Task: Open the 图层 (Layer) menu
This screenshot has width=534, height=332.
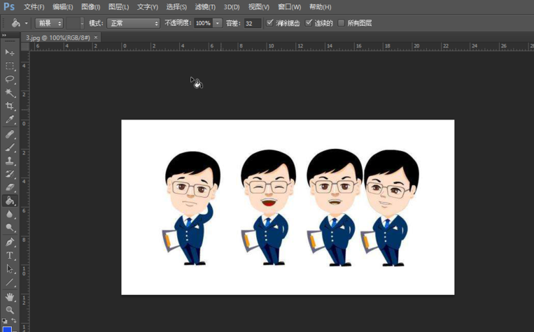Action: [x=119, y=7]
